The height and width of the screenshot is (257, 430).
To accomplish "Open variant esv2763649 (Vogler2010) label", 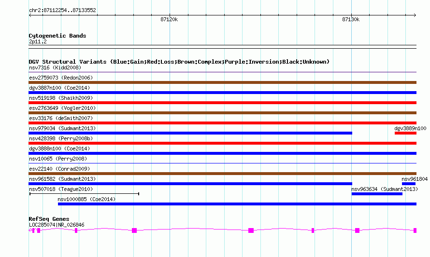I will coord(62,108).
